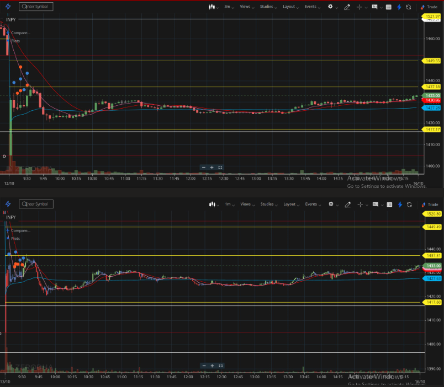Open the Events menu in the 1m chart
Image resolution: width=444 pixels, height=387 pixels.
click(313, 204)
